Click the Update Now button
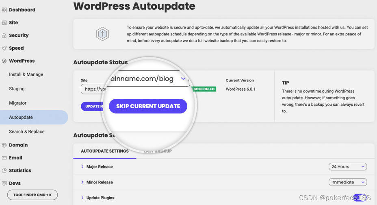The width and height of the screenshot is (377, 205). click(x=93, y=106)
